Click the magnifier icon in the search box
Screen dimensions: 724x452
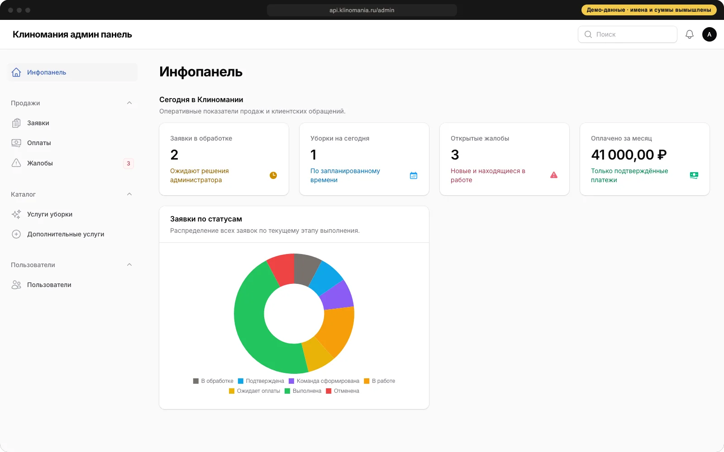click(588, 34)
